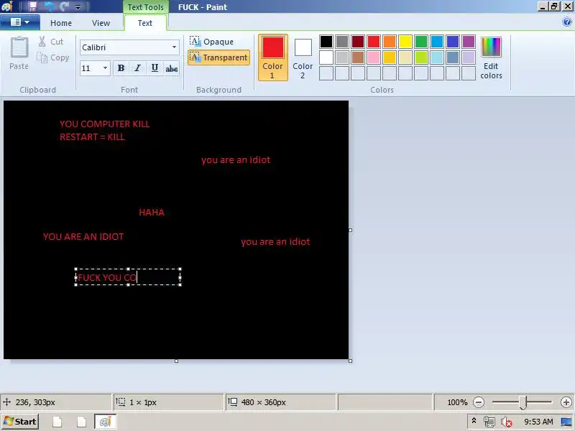This screenshot has width=575, height=431.
Task: Pick the green color swatch
Action: (421, 42)
